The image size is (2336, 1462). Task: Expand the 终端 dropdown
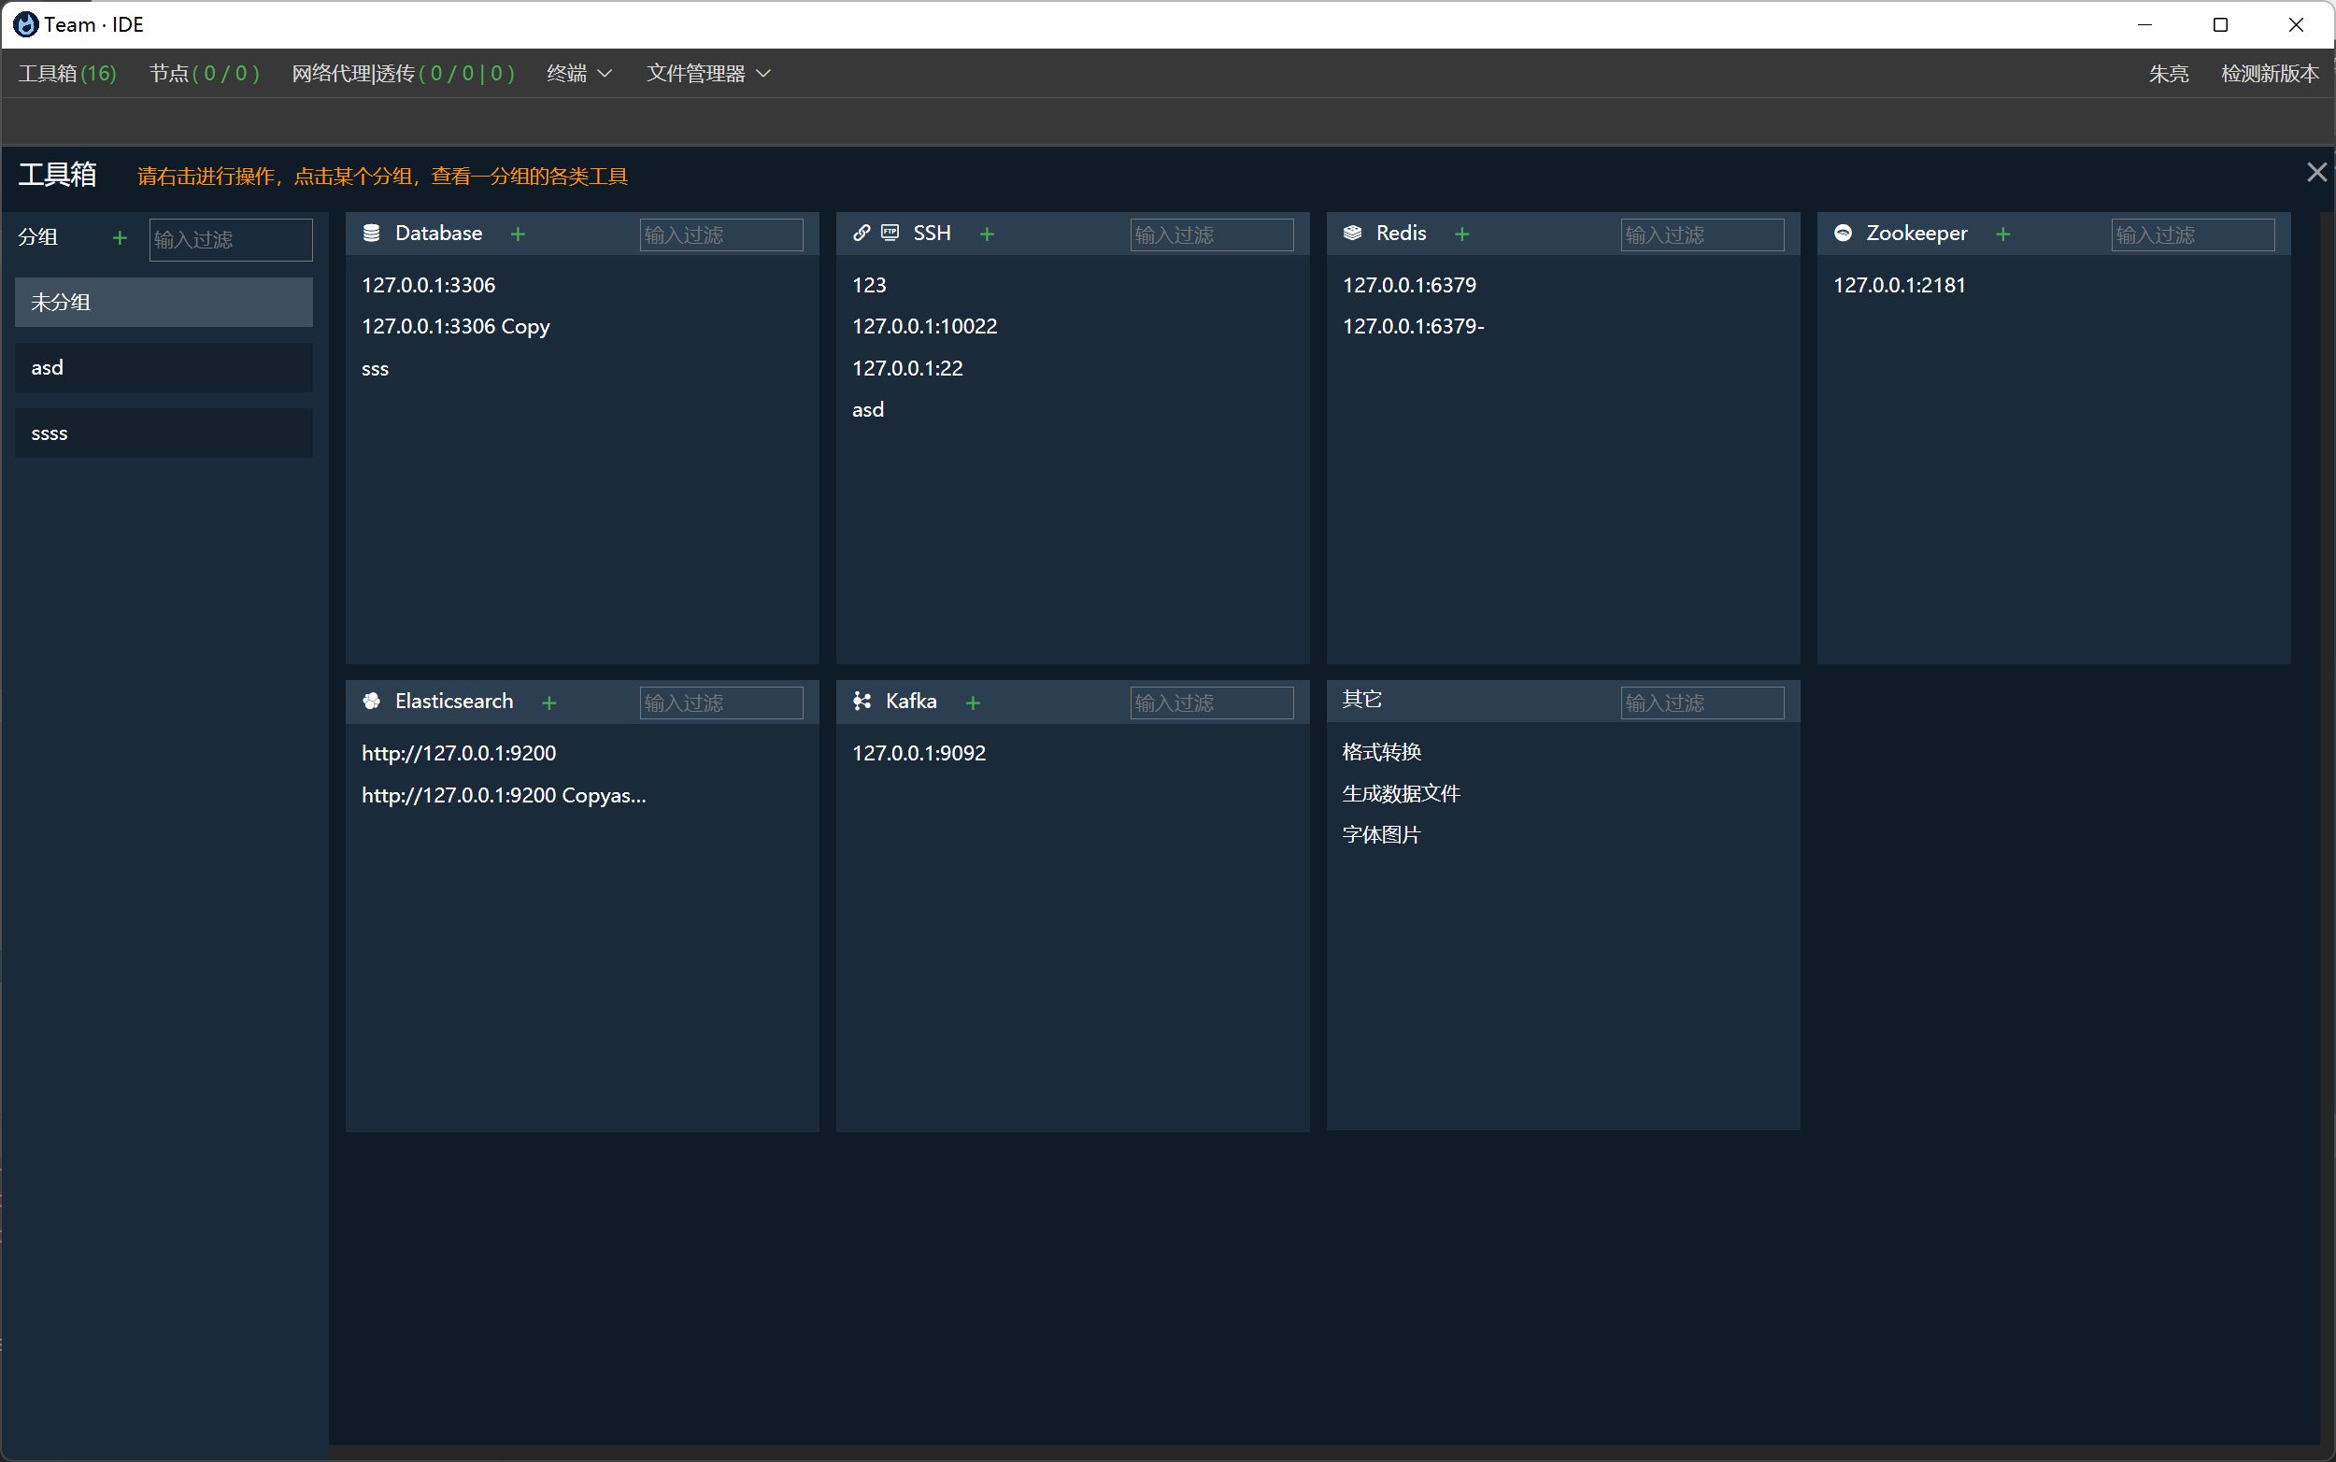point(577,74)
